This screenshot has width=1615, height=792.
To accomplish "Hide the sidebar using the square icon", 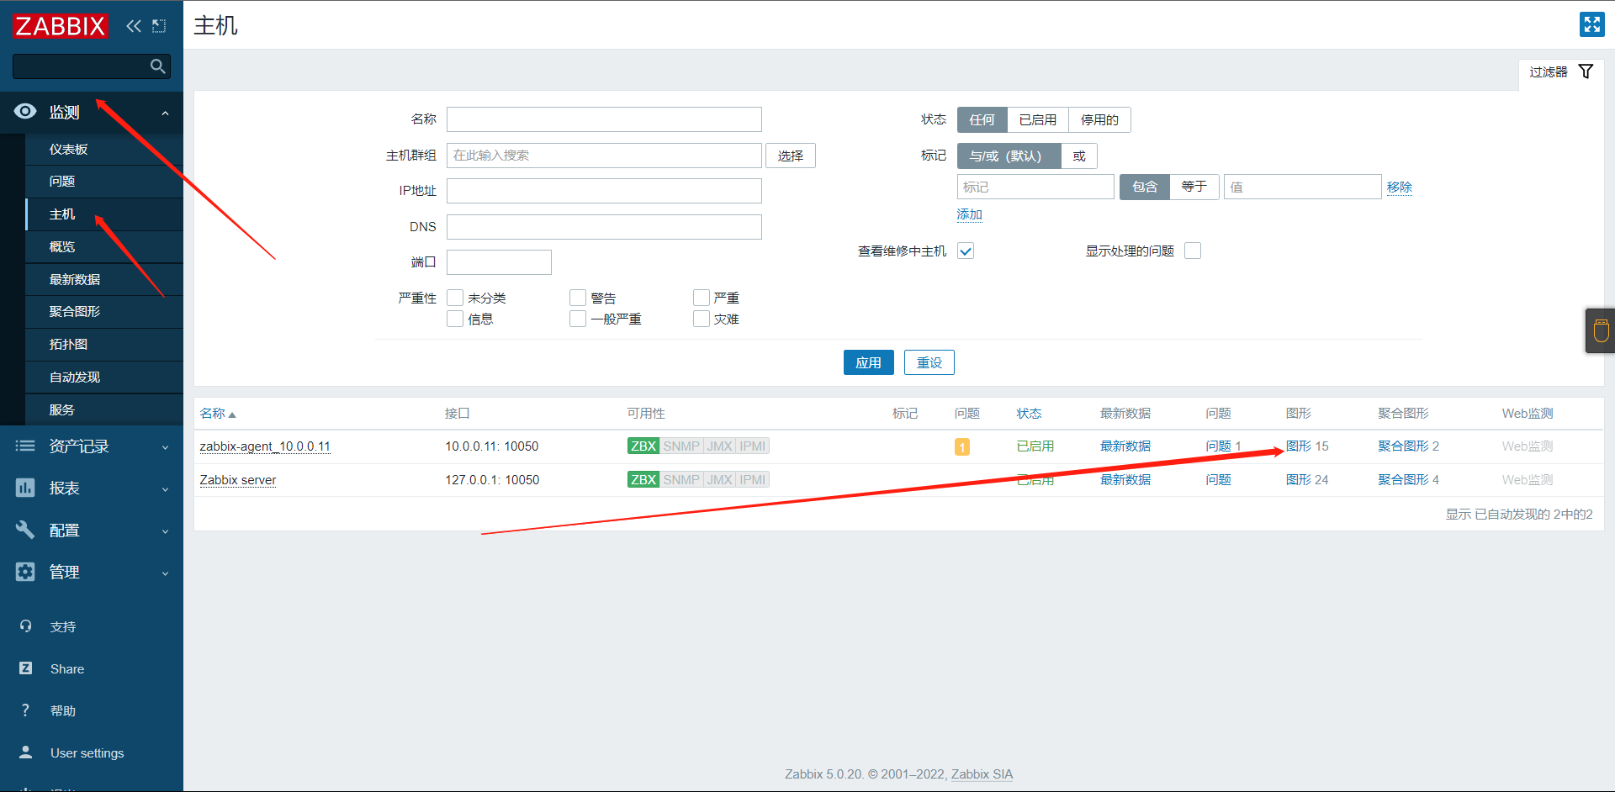I will [x=159, y=26].
